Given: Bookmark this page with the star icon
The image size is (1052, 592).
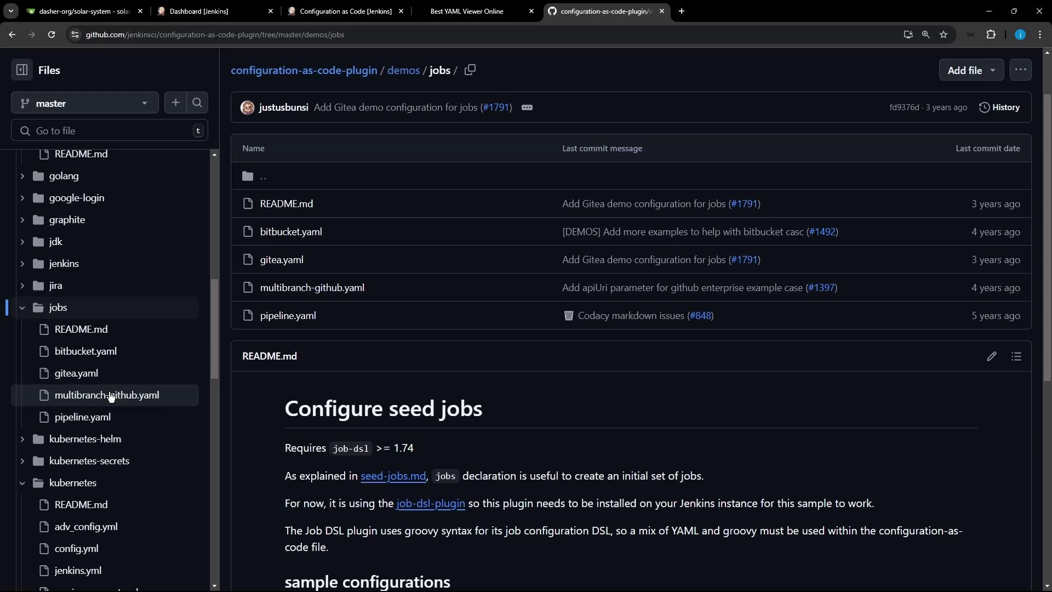Looking at the screenshot, I should pyautogui.click(x=944, y=35).
